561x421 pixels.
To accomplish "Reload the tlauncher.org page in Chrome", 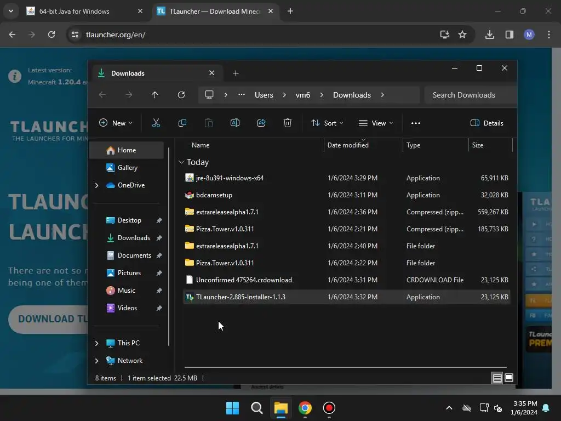I will 51,35.
